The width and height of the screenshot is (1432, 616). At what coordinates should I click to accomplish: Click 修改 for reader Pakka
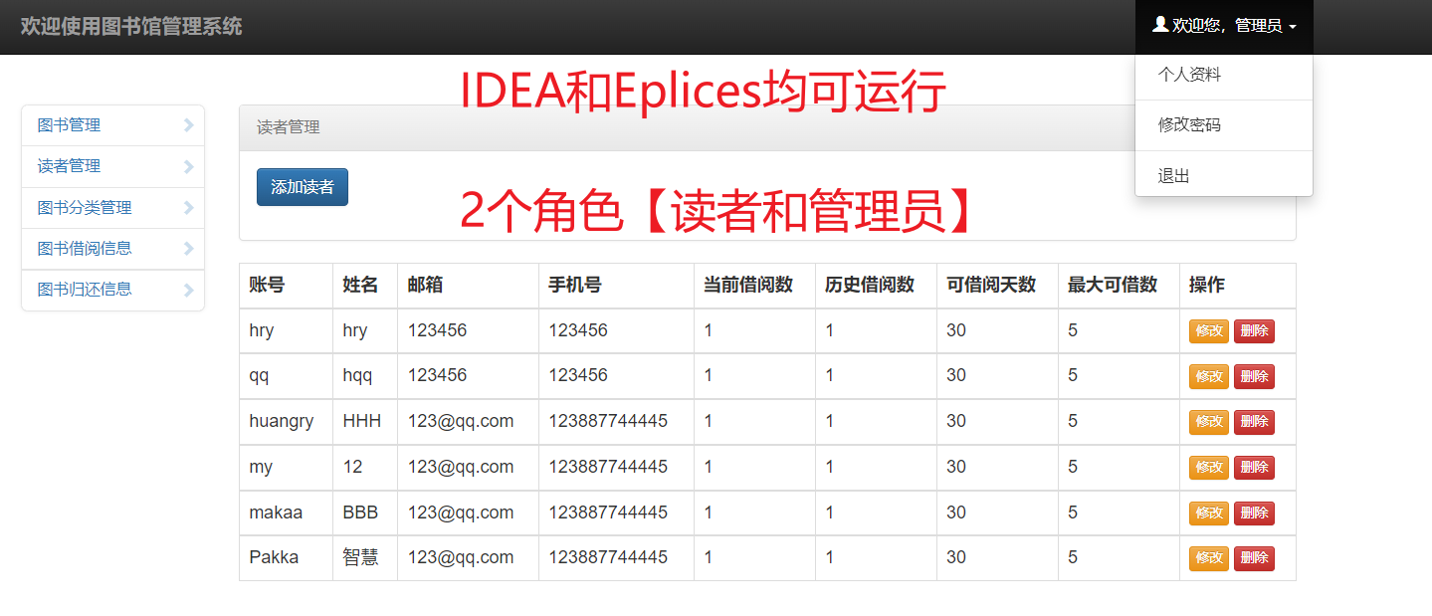[1209, 558]
